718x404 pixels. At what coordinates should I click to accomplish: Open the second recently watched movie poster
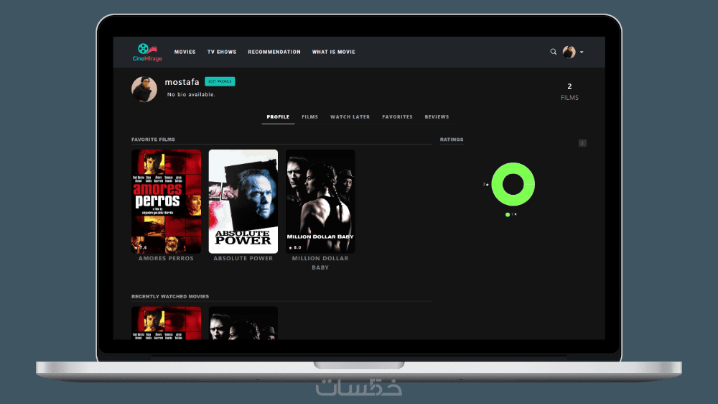coord(243,323)
